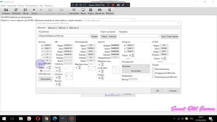Click the Wiimote icon in the main toolbar
Image resolution: width=217 pixels, height=122 pixels.
pyautogui.click(x=110, y=11)
